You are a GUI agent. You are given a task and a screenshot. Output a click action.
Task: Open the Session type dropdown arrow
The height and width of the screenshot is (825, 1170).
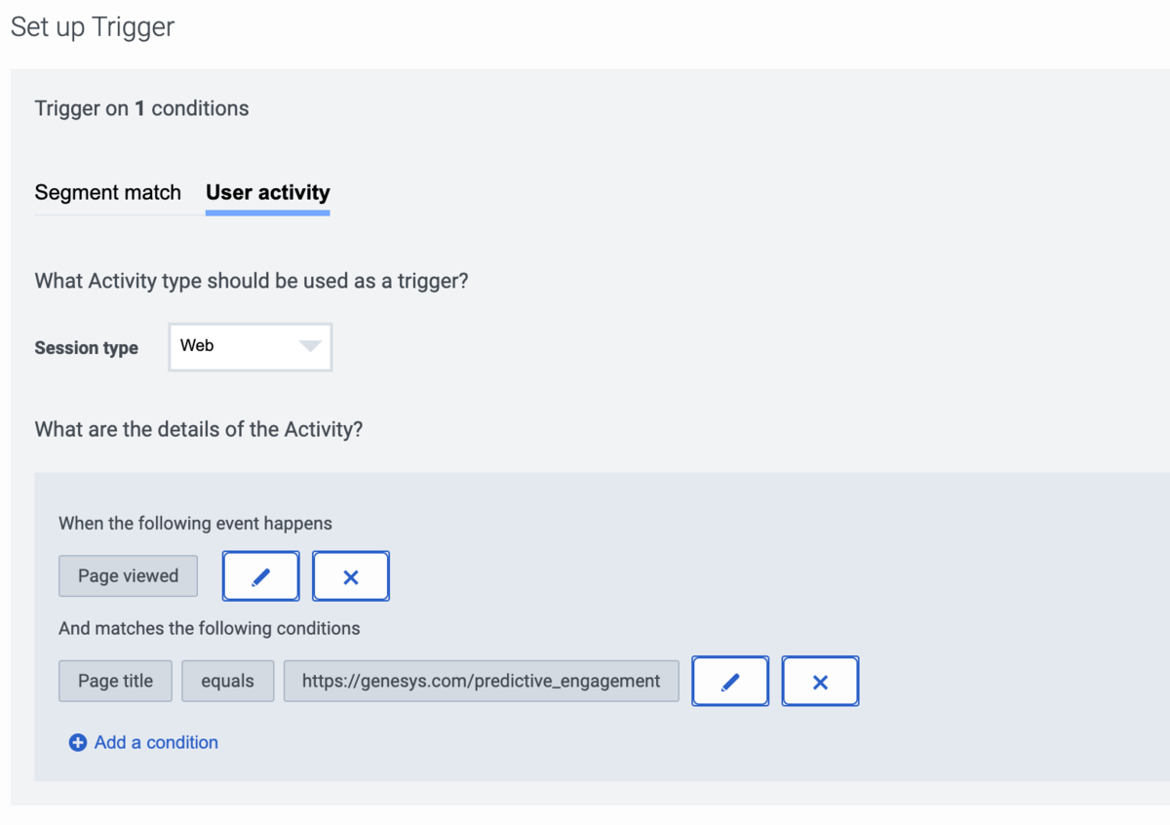click(x=310, y=346)
